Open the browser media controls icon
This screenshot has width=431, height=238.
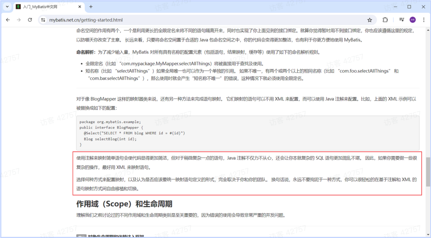point(401,20)
